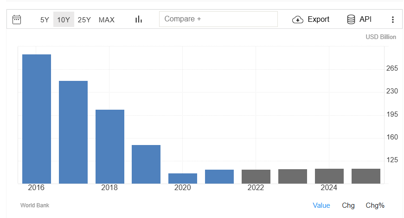Click the API button label
This screenshot has width=404, height=218.
(x=366, y=20)
